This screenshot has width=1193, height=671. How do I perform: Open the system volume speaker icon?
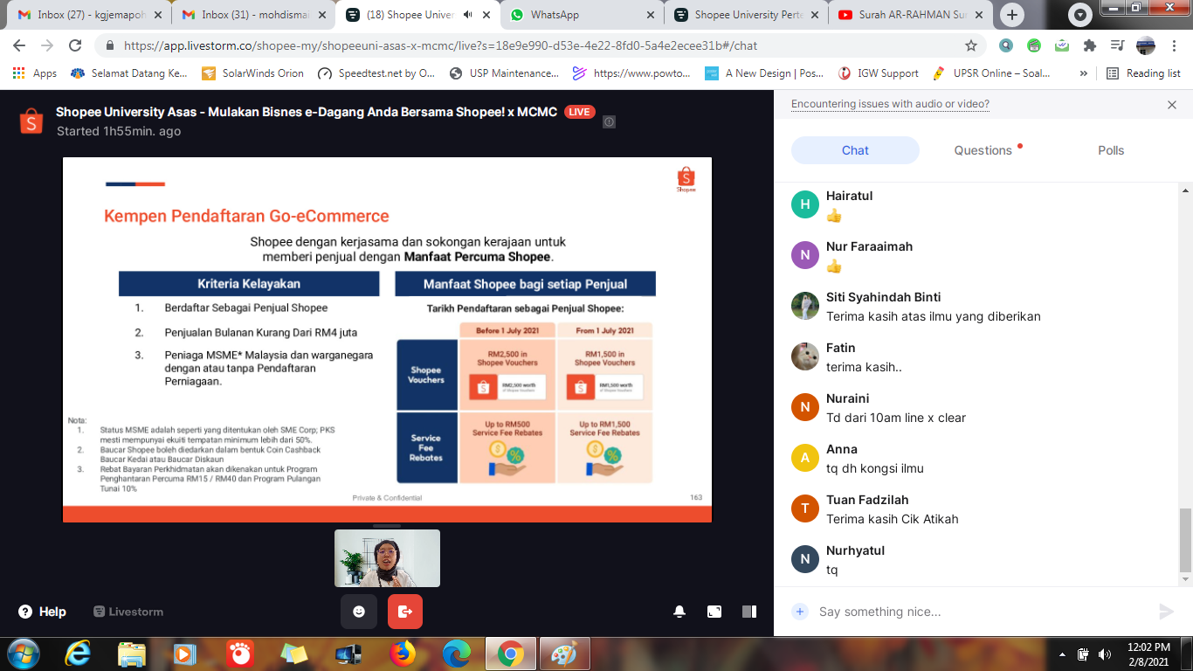(1105, 654)
